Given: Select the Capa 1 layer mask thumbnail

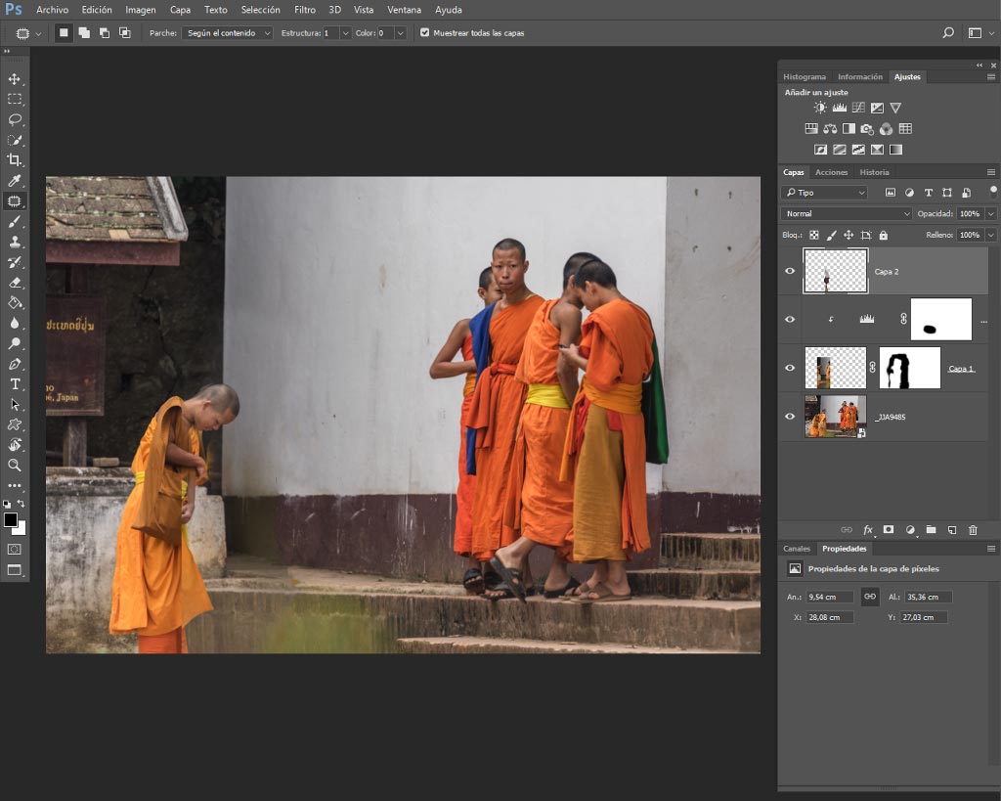Looking at the screenshot, I should [x=910, y=368].
